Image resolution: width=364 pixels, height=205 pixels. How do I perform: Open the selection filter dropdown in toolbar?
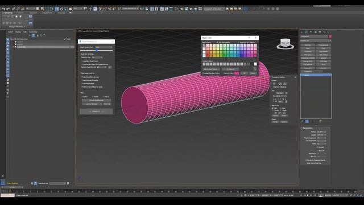tap(31, 9)
